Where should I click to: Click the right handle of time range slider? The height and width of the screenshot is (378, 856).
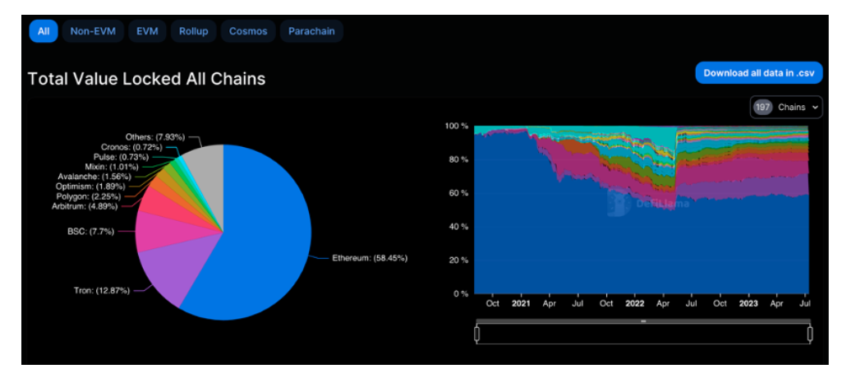click(x=810, y=334)
